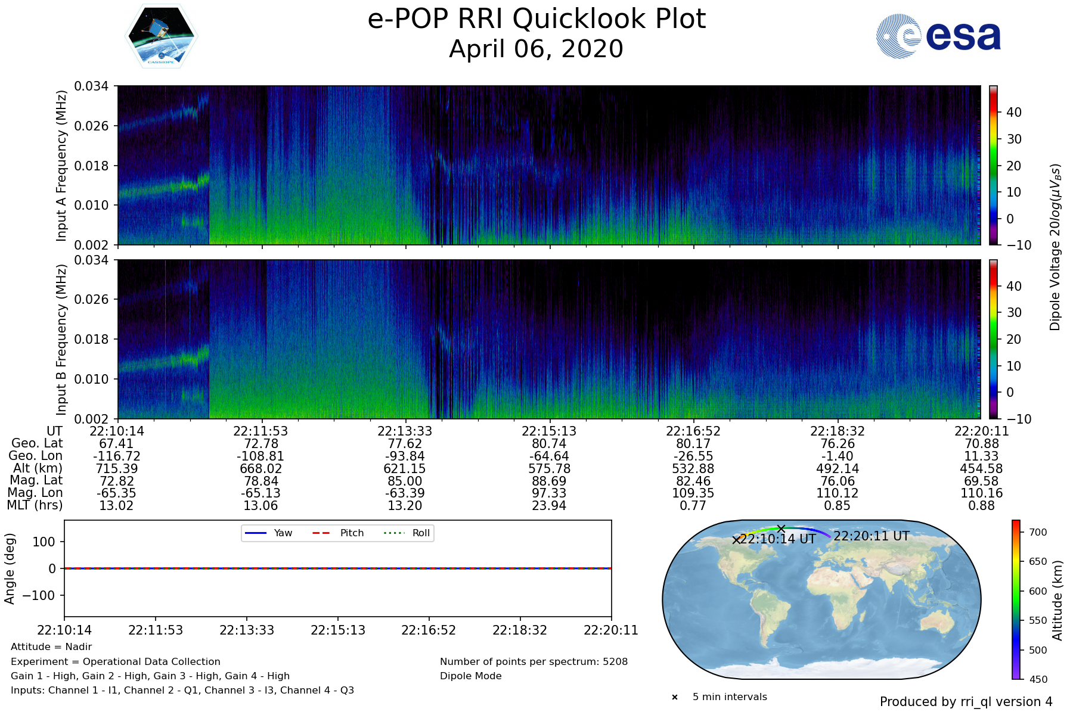The width and height of the screenshot is (1073, 715).
Task: Click the red dashed Pitch legend line
Action: click(x=321, y=533)
